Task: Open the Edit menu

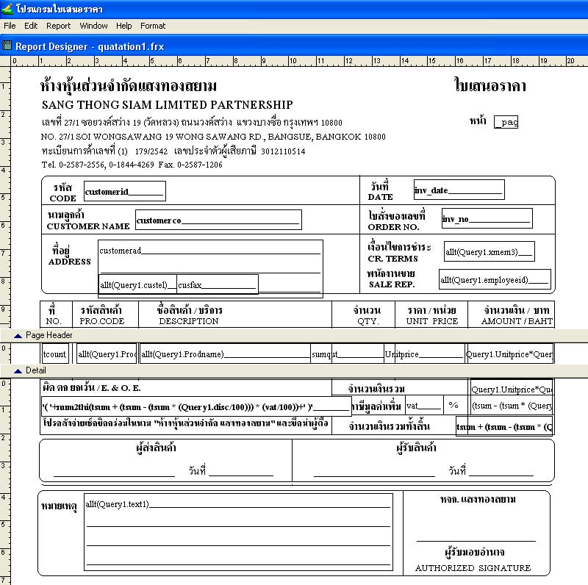Action: pyautogui.click(x=31, y=26)
